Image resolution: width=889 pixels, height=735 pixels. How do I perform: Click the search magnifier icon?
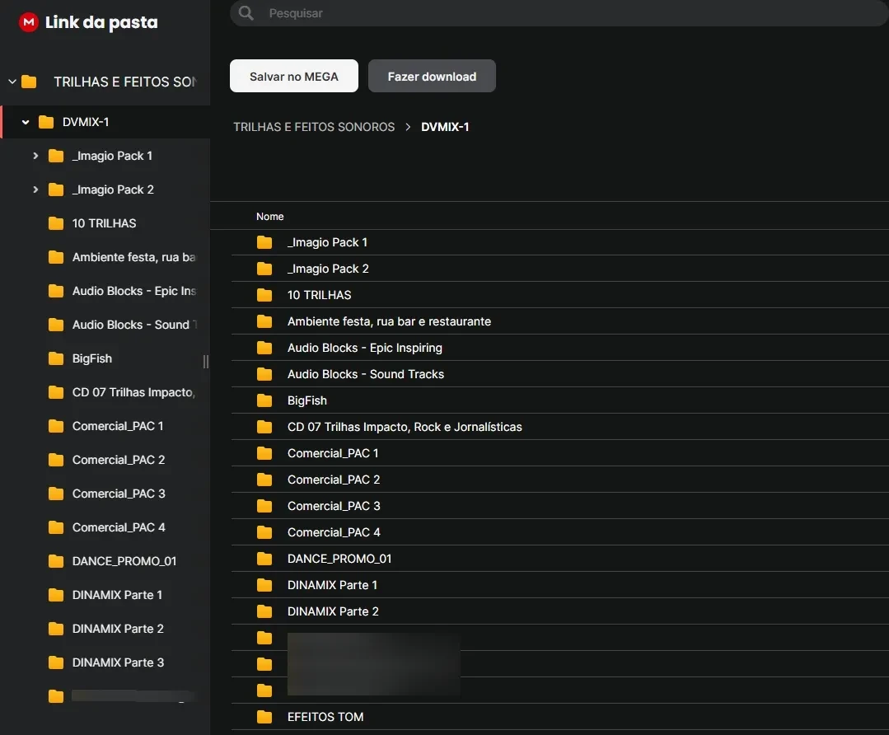pyautogui.click(x=246, y=13)
